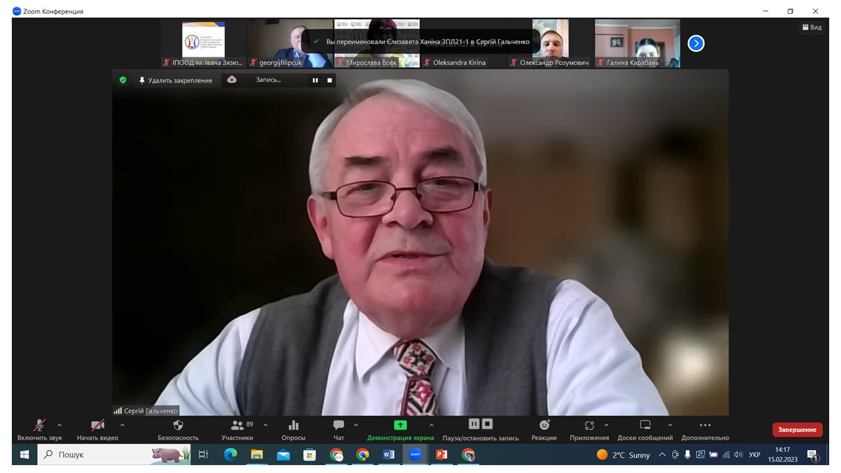Click the red Завершение end button
This screenshot has height=473, width=841.
(797, 430)
